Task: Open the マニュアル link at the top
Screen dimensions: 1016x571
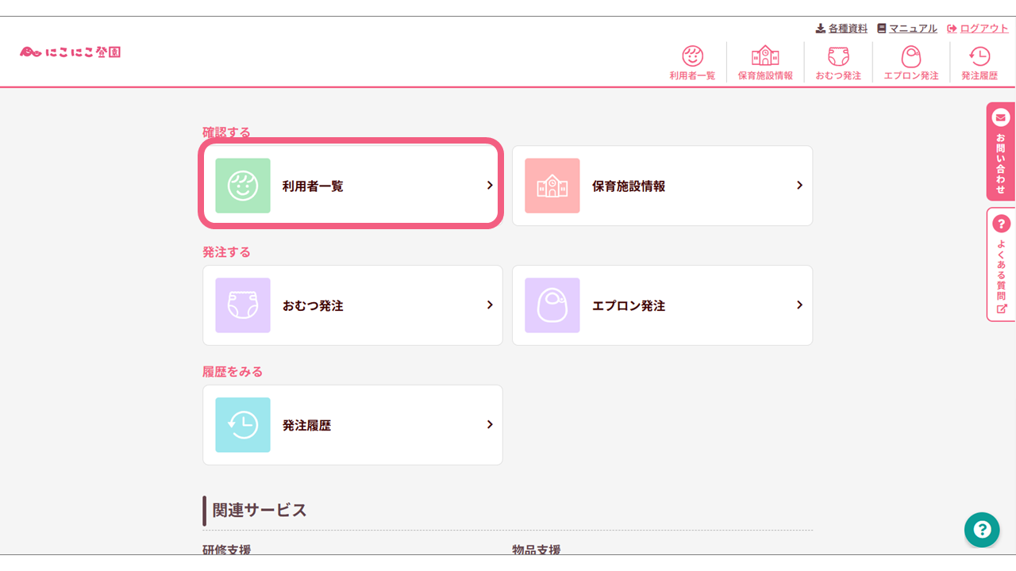Action: (x=906, y=28)
